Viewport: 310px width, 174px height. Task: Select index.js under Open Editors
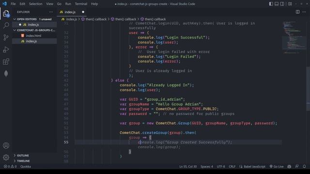(x=34, y=25)
